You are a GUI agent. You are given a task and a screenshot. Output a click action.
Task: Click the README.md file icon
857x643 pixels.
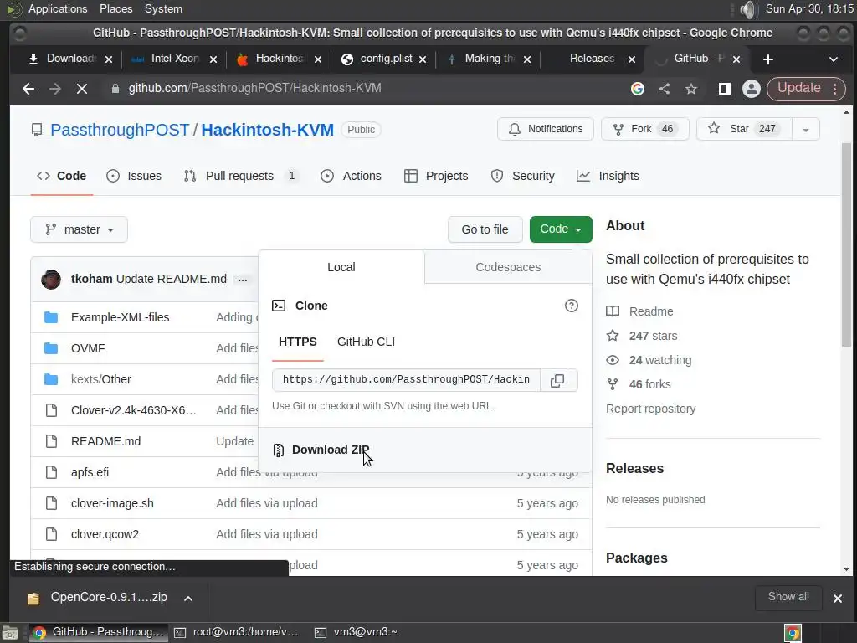tap(51, 441)
